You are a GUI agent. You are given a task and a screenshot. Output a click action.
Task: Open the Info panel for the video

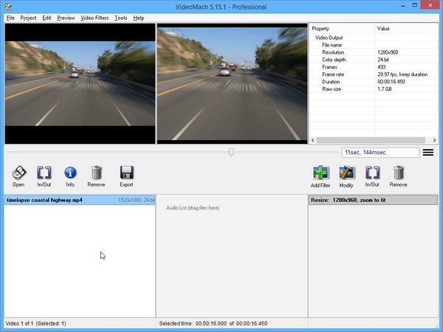pyautogui.click(x=70, y=173)
